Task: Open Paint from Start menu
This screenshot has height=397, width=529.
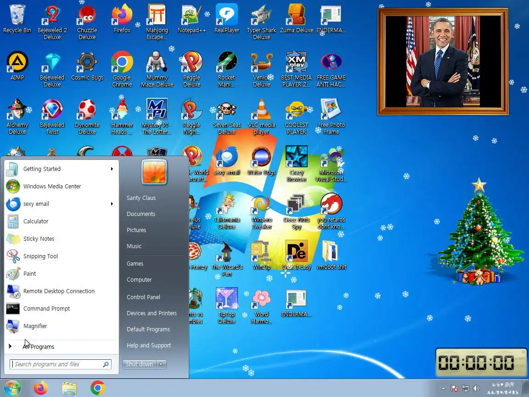Action: (x=61, y=274)
